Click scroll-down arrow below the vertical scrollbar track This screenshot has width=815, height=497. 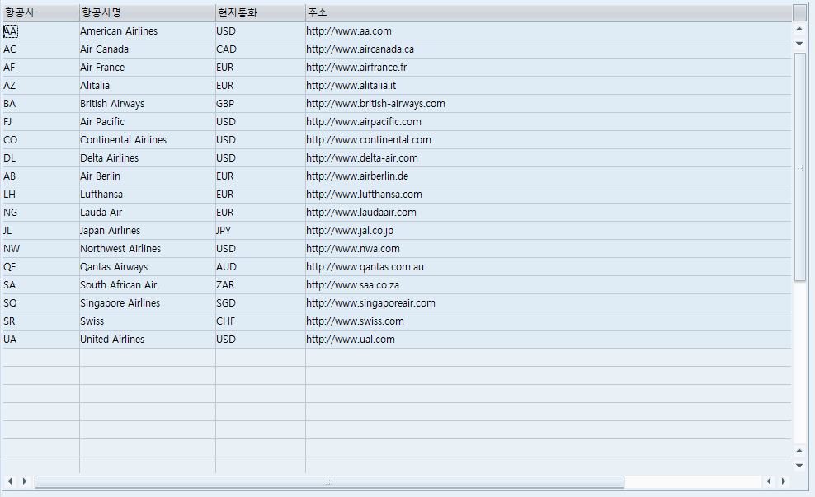coord(799,466)
